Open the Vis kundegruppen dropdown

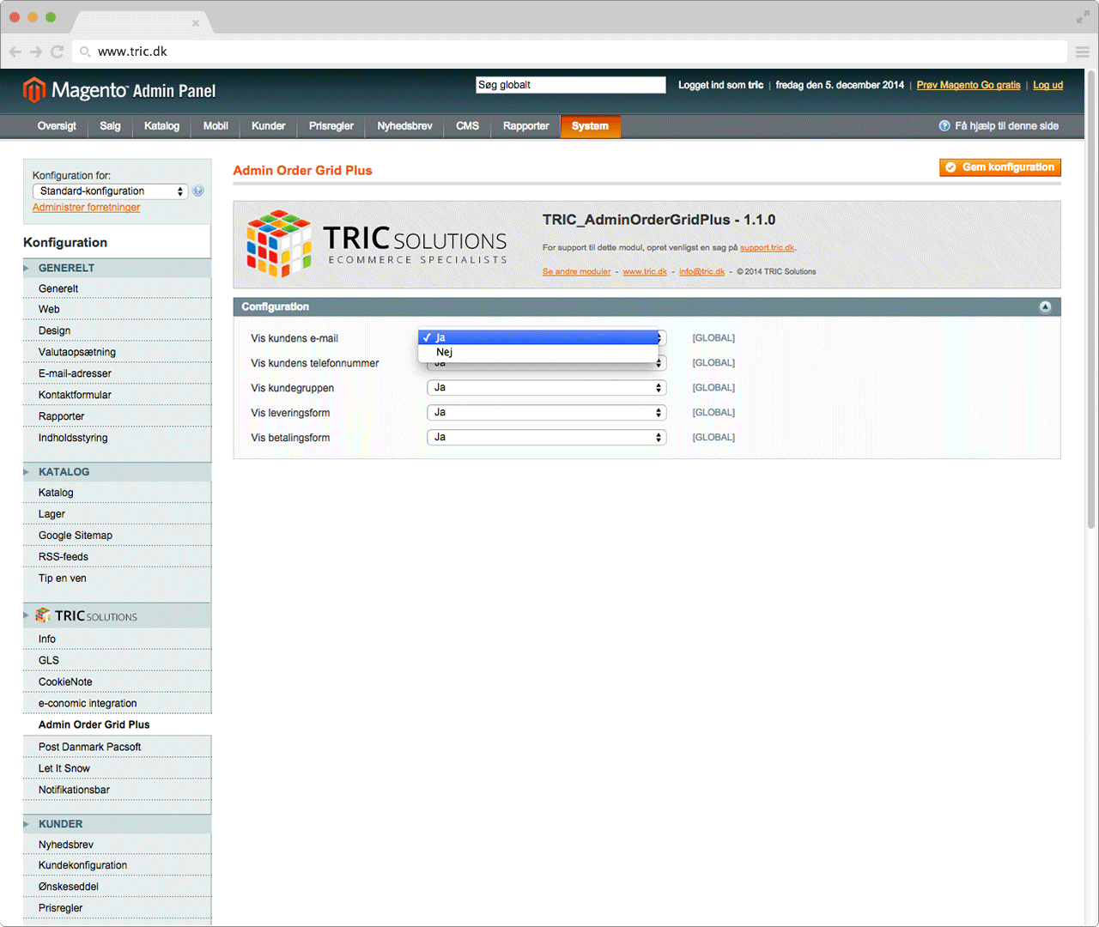pyautogui.click(x=546, y=388)
